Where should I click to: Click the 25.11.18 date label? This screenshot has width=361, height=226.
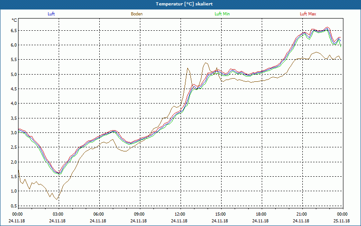coord(342,221)
